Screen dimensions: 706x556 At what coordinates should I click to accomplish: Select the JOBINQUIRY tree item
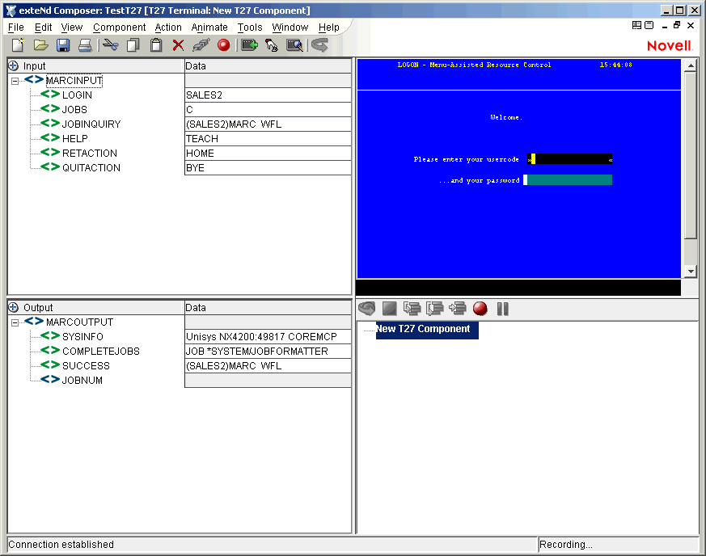[x=91, y=124]
